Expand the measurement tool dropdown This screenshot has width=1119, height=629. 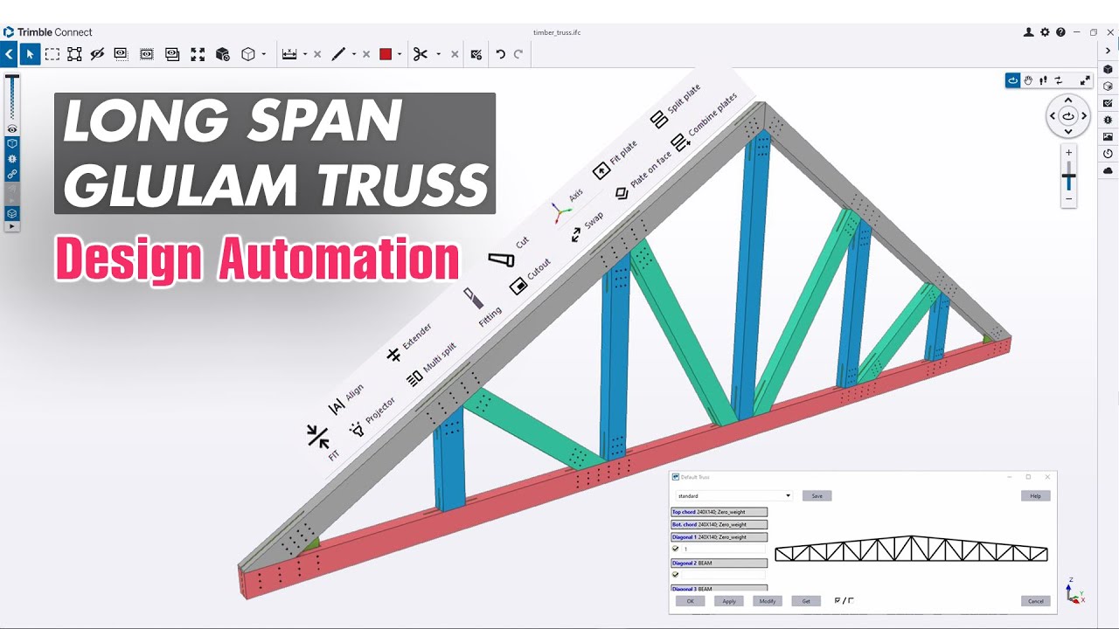click(x=304, y=54)
